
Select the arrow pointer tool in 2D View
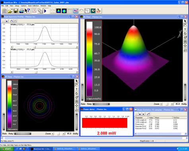tap(76, 81)
